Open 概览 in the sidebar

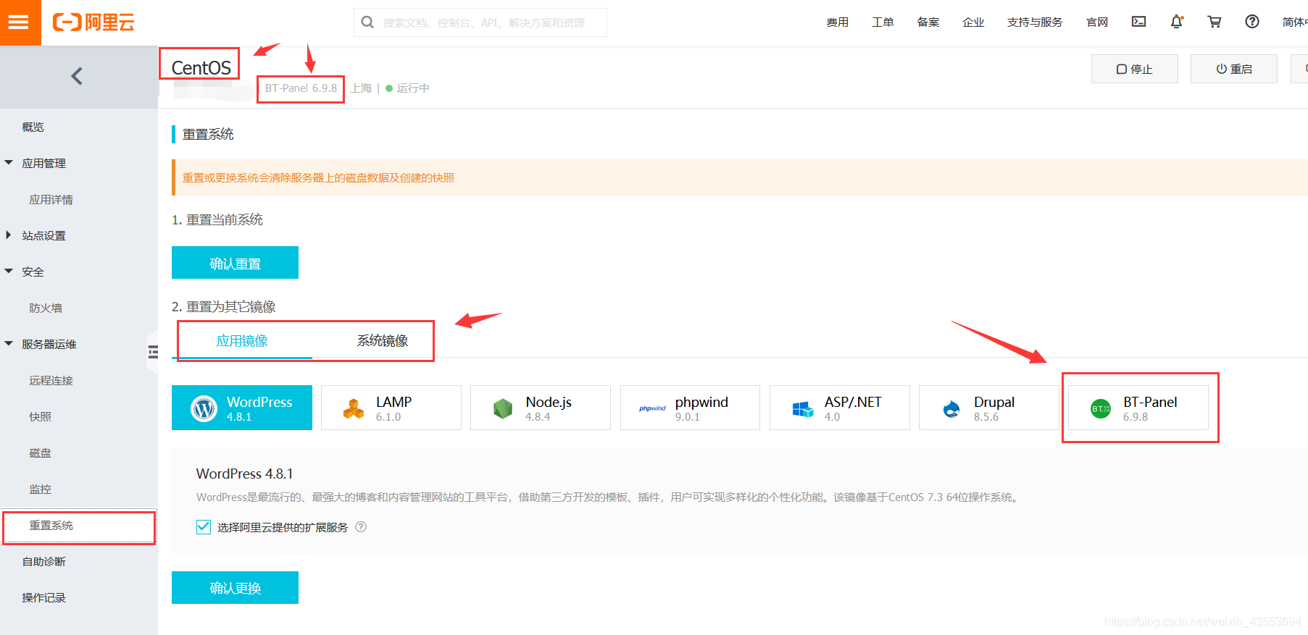click(33, 127)
